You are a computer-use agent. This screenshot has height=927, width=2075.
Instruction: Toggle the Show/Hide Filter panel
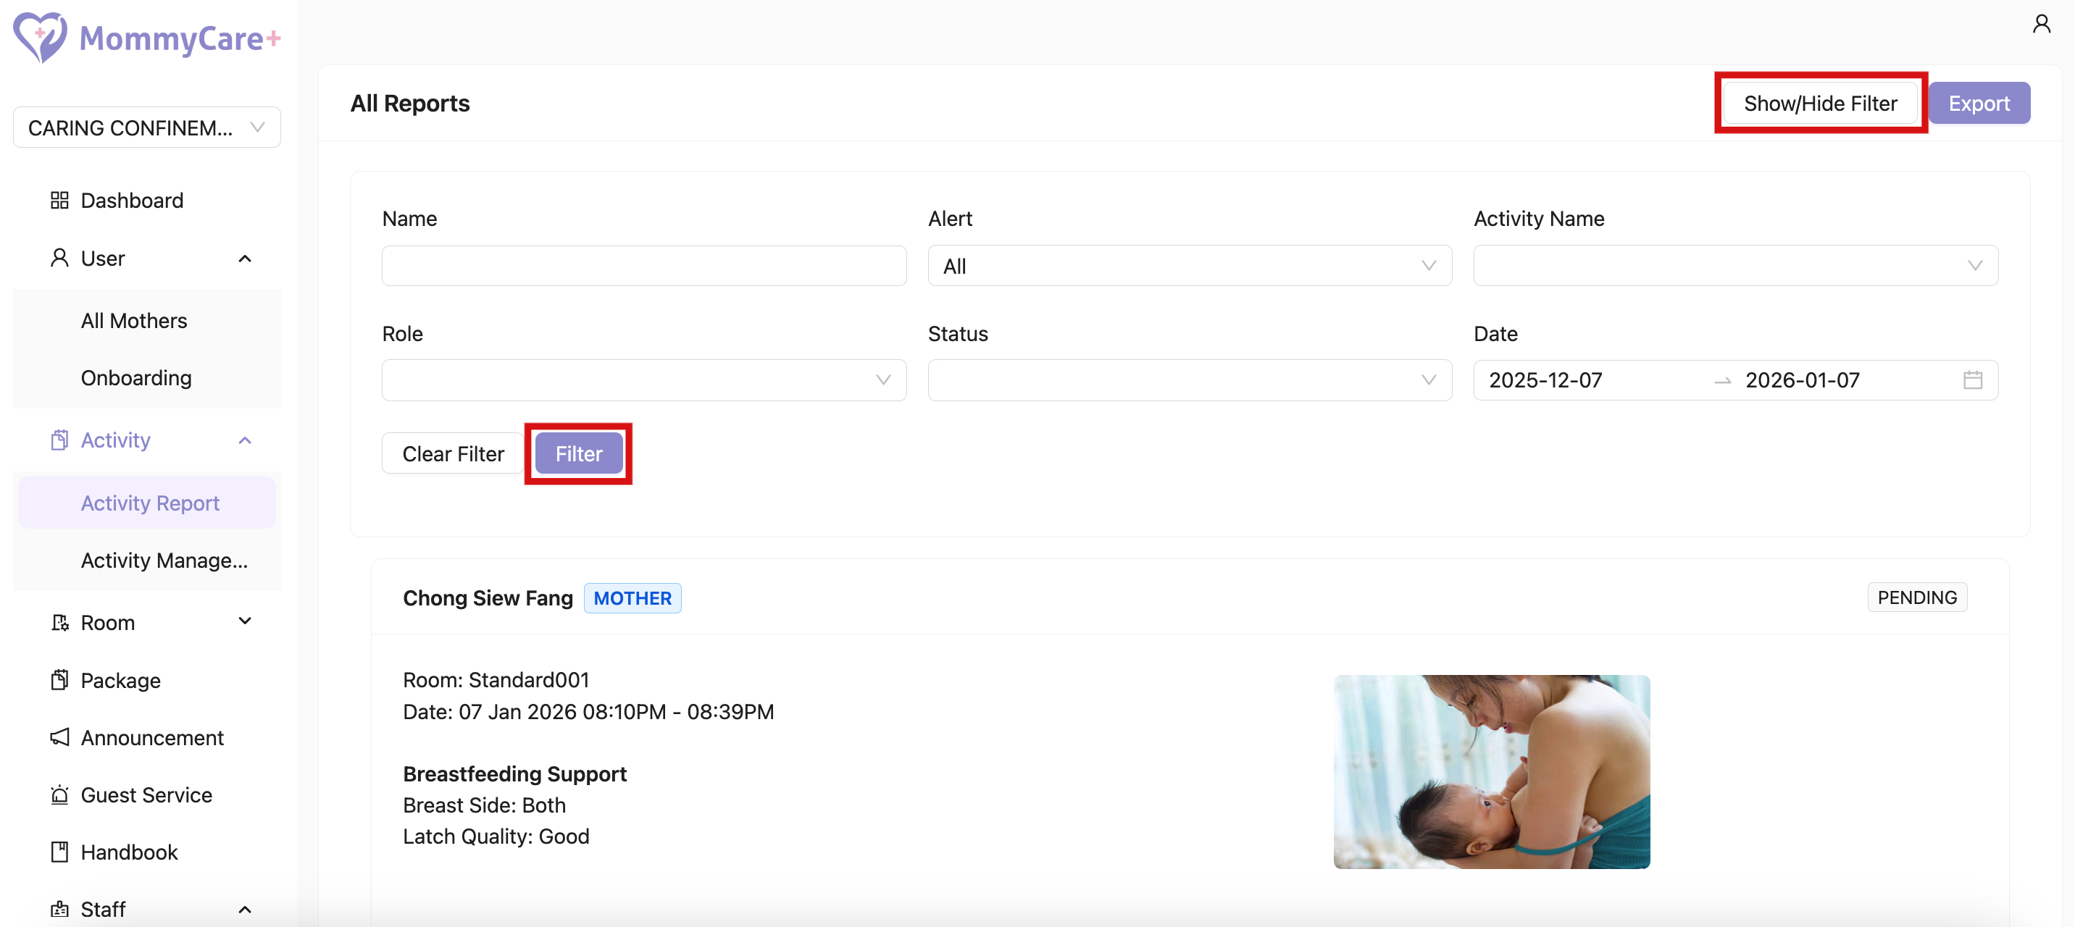[1820, 102]
